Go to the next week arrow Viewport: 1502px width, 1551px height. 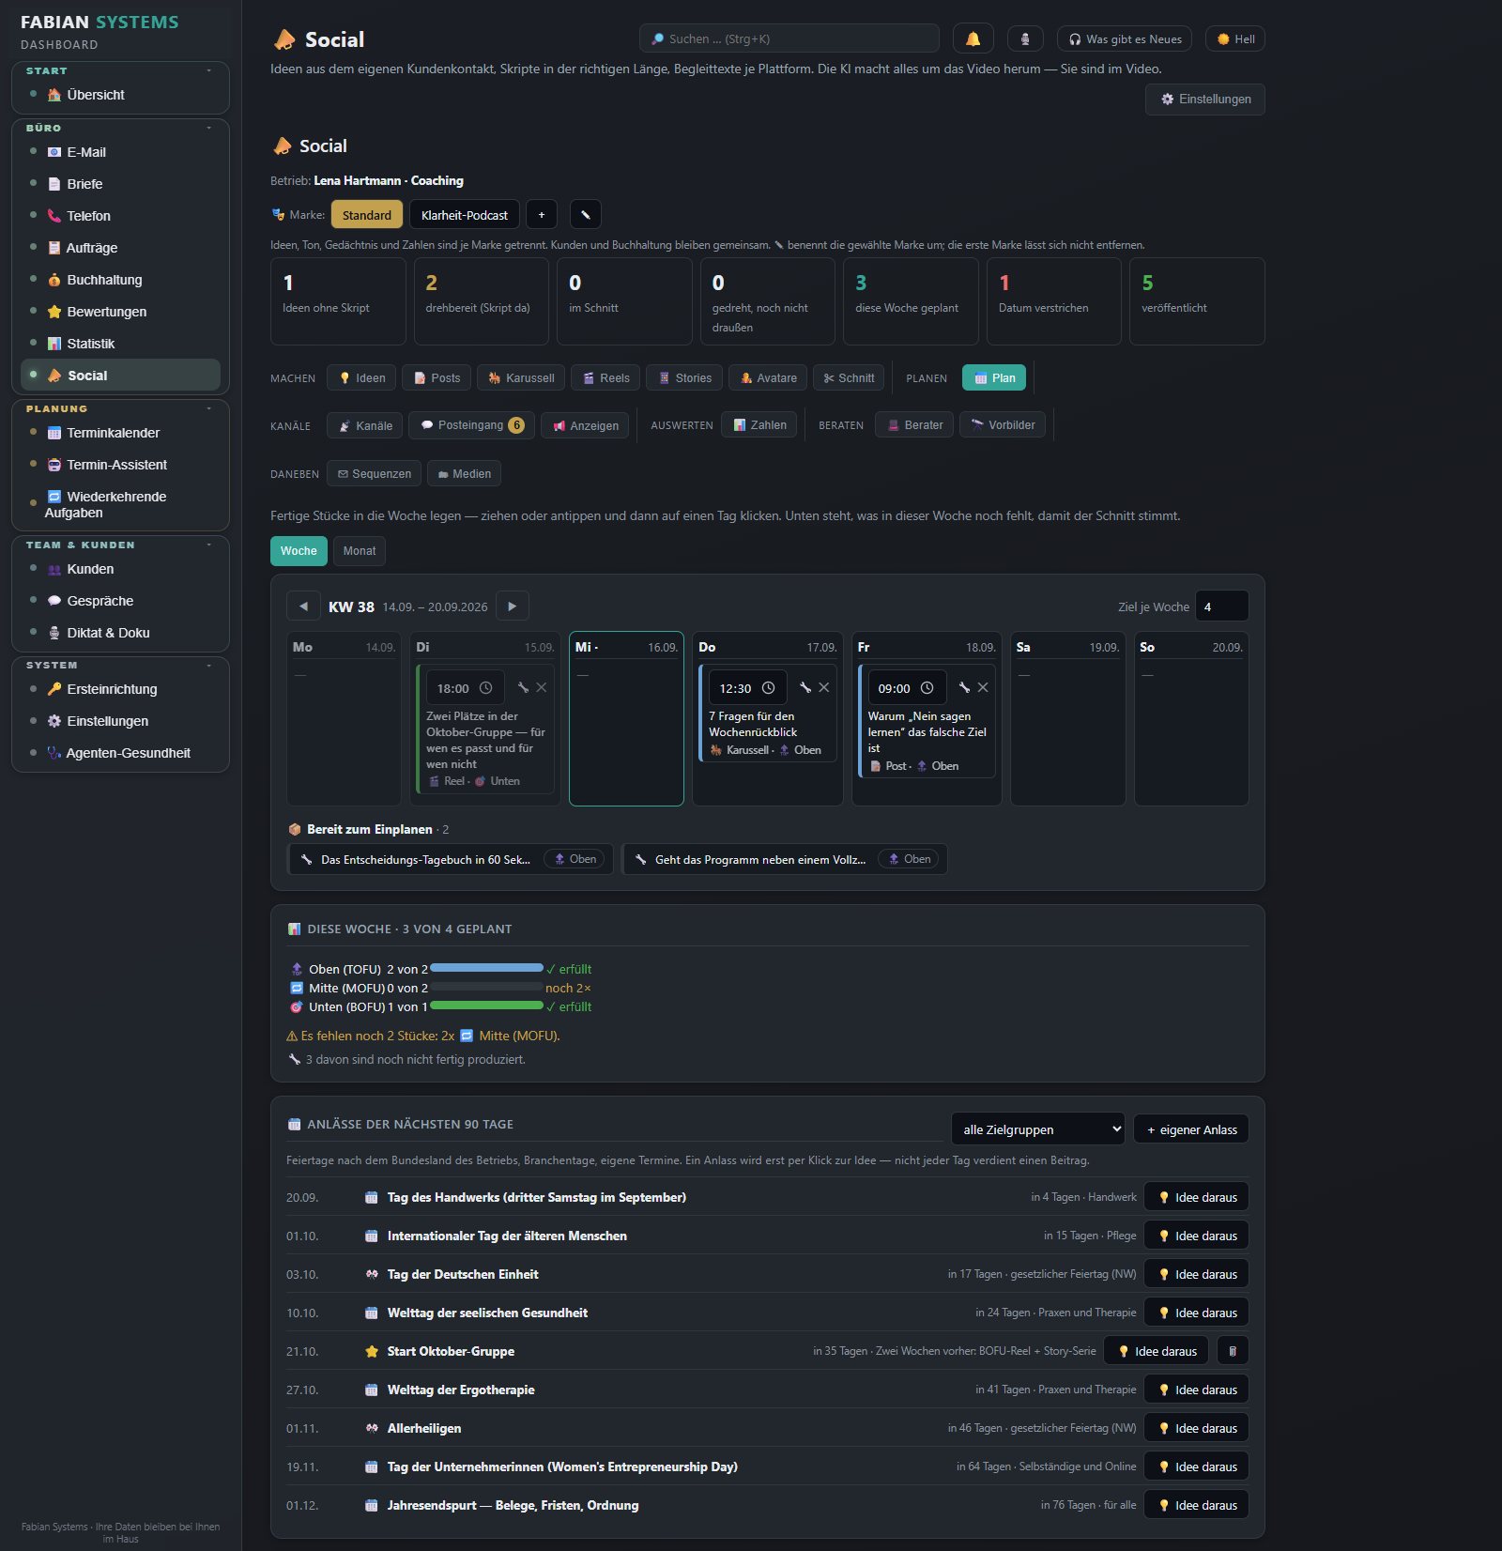513,606
